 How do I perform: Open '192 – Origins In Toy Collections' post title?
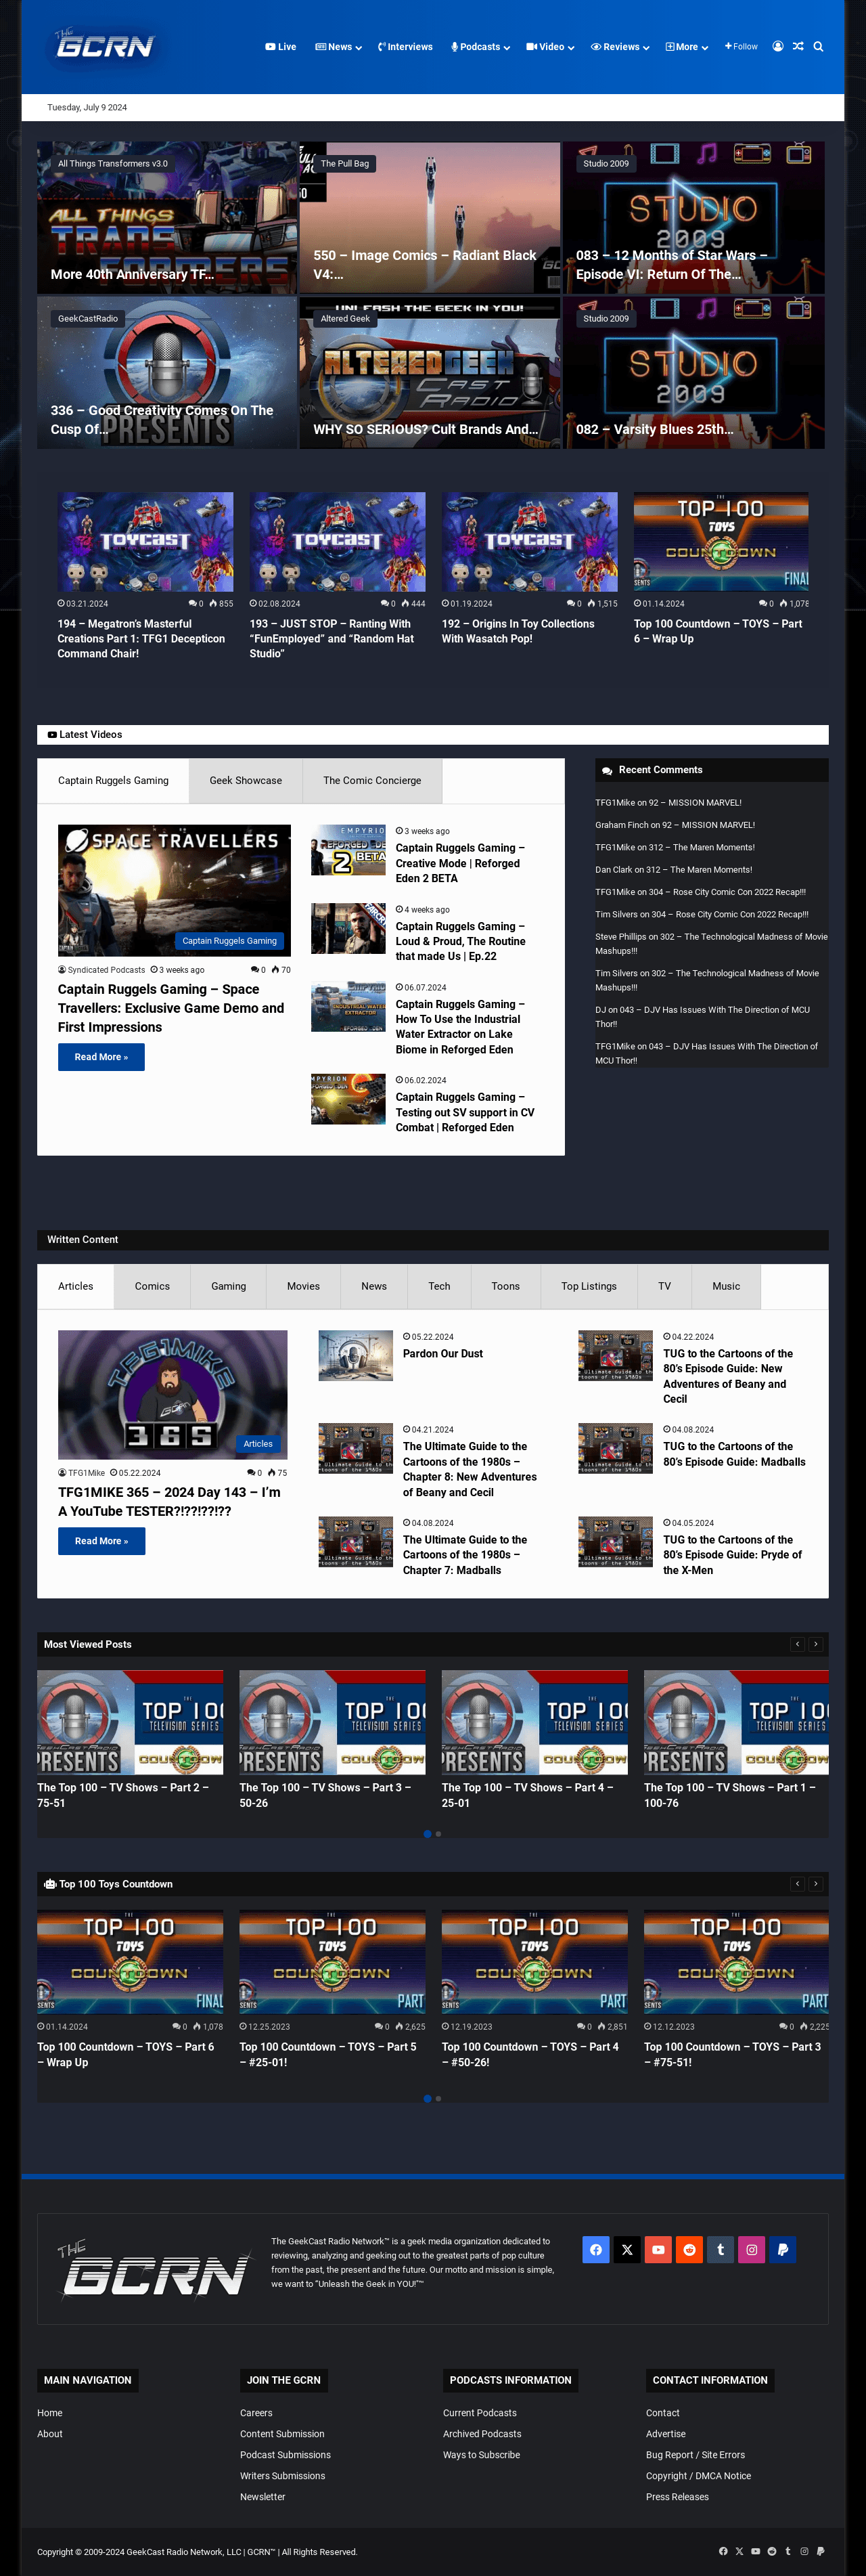(518, 631)
